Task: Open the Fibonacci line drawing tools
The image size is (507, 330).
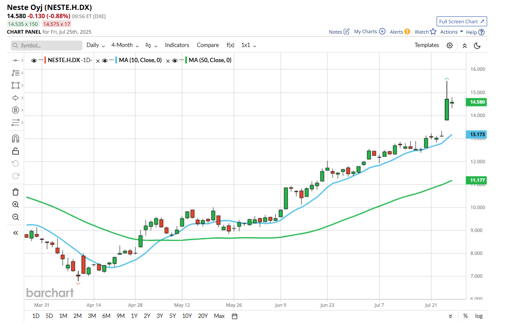Action: coord(15,73)
